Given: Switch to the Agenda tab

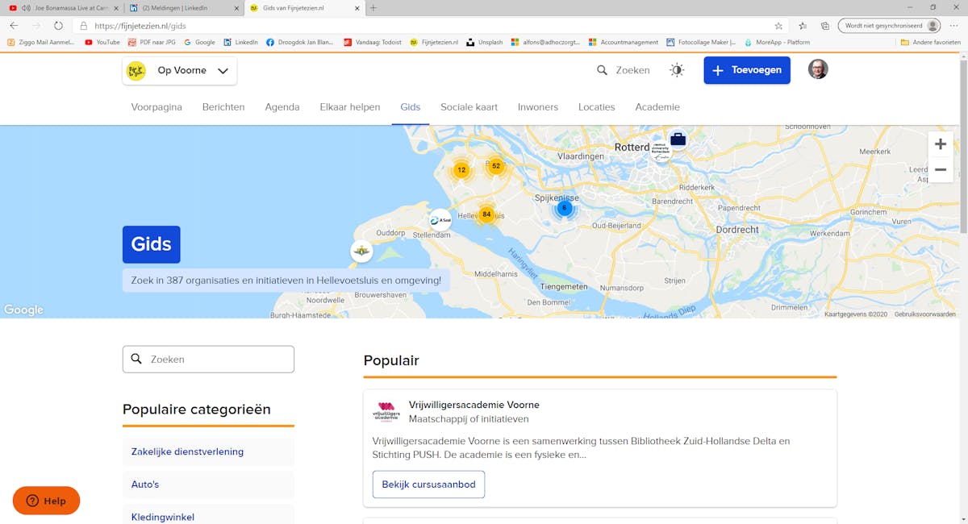Looking at the screenshot, I should tap(282, 107).
